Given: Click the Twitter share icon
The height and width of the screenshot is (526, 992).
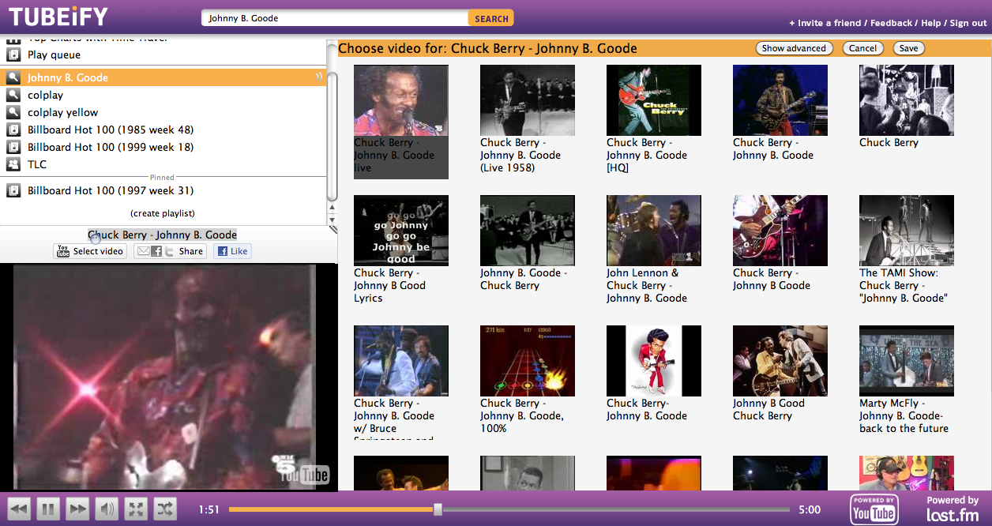Looking at the screenshot, I should (169, 251).
